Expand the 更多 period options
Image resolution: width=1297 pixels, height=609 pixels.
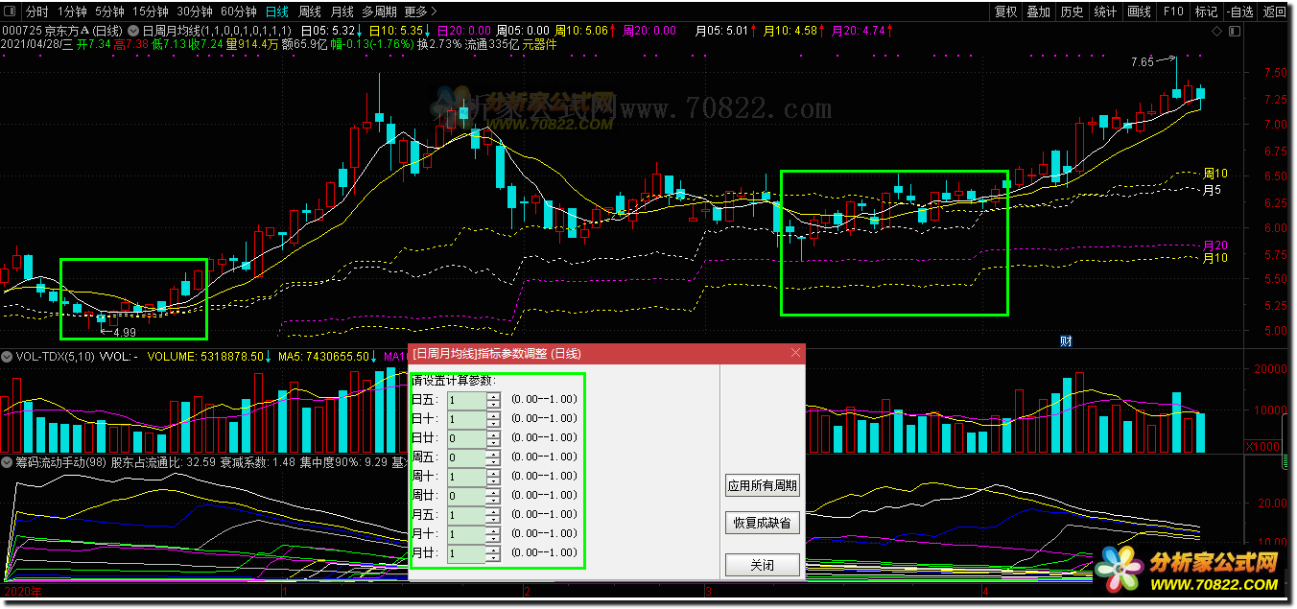click(420, 12)
